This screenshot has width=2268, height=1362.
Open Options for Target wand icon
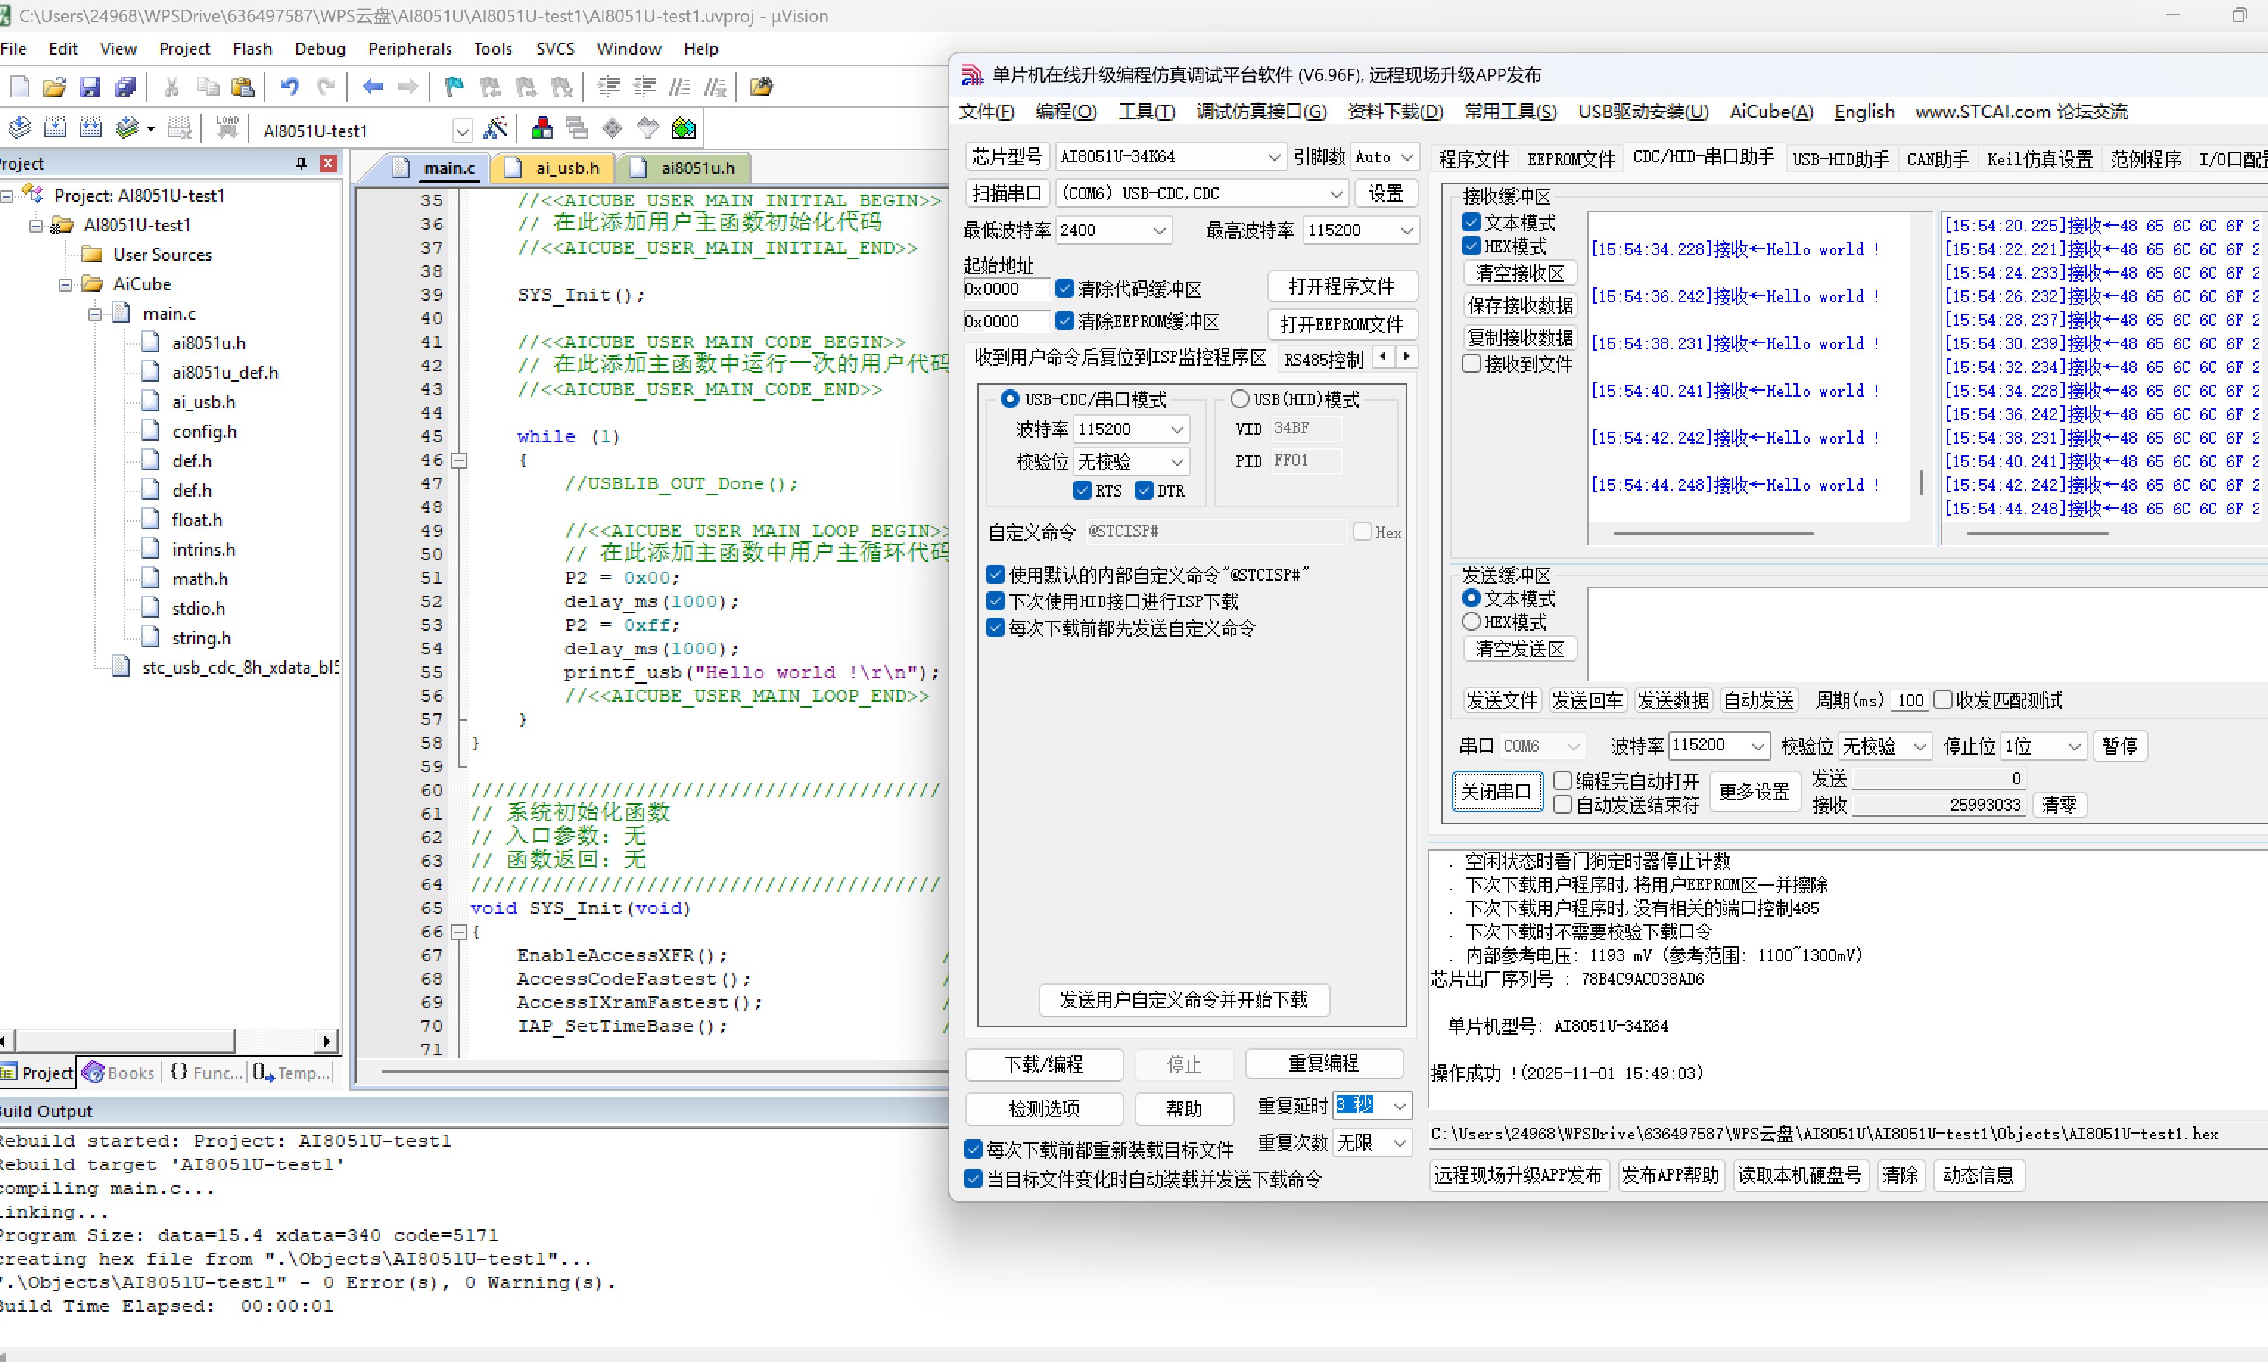[x=495, y=128]
